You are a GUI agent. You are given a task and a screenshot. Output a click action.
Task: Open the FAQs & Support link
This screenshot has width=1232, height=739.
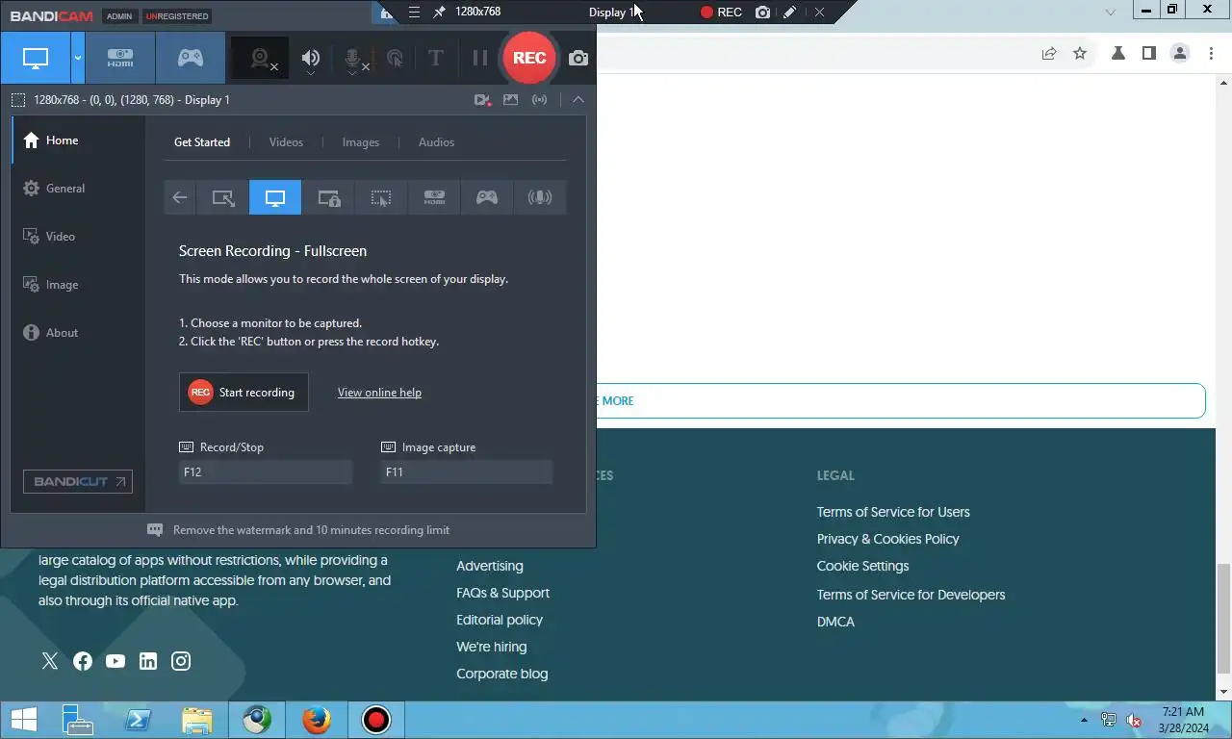point(502,593)
